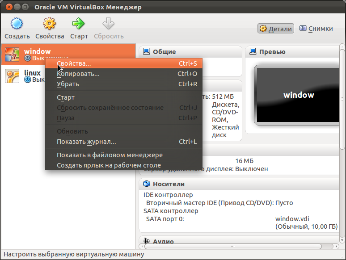The width and height of the screenshot is (346, 260).
Task: Click the Windows 7 OS icon of window VM
Action: coord(12,55)
